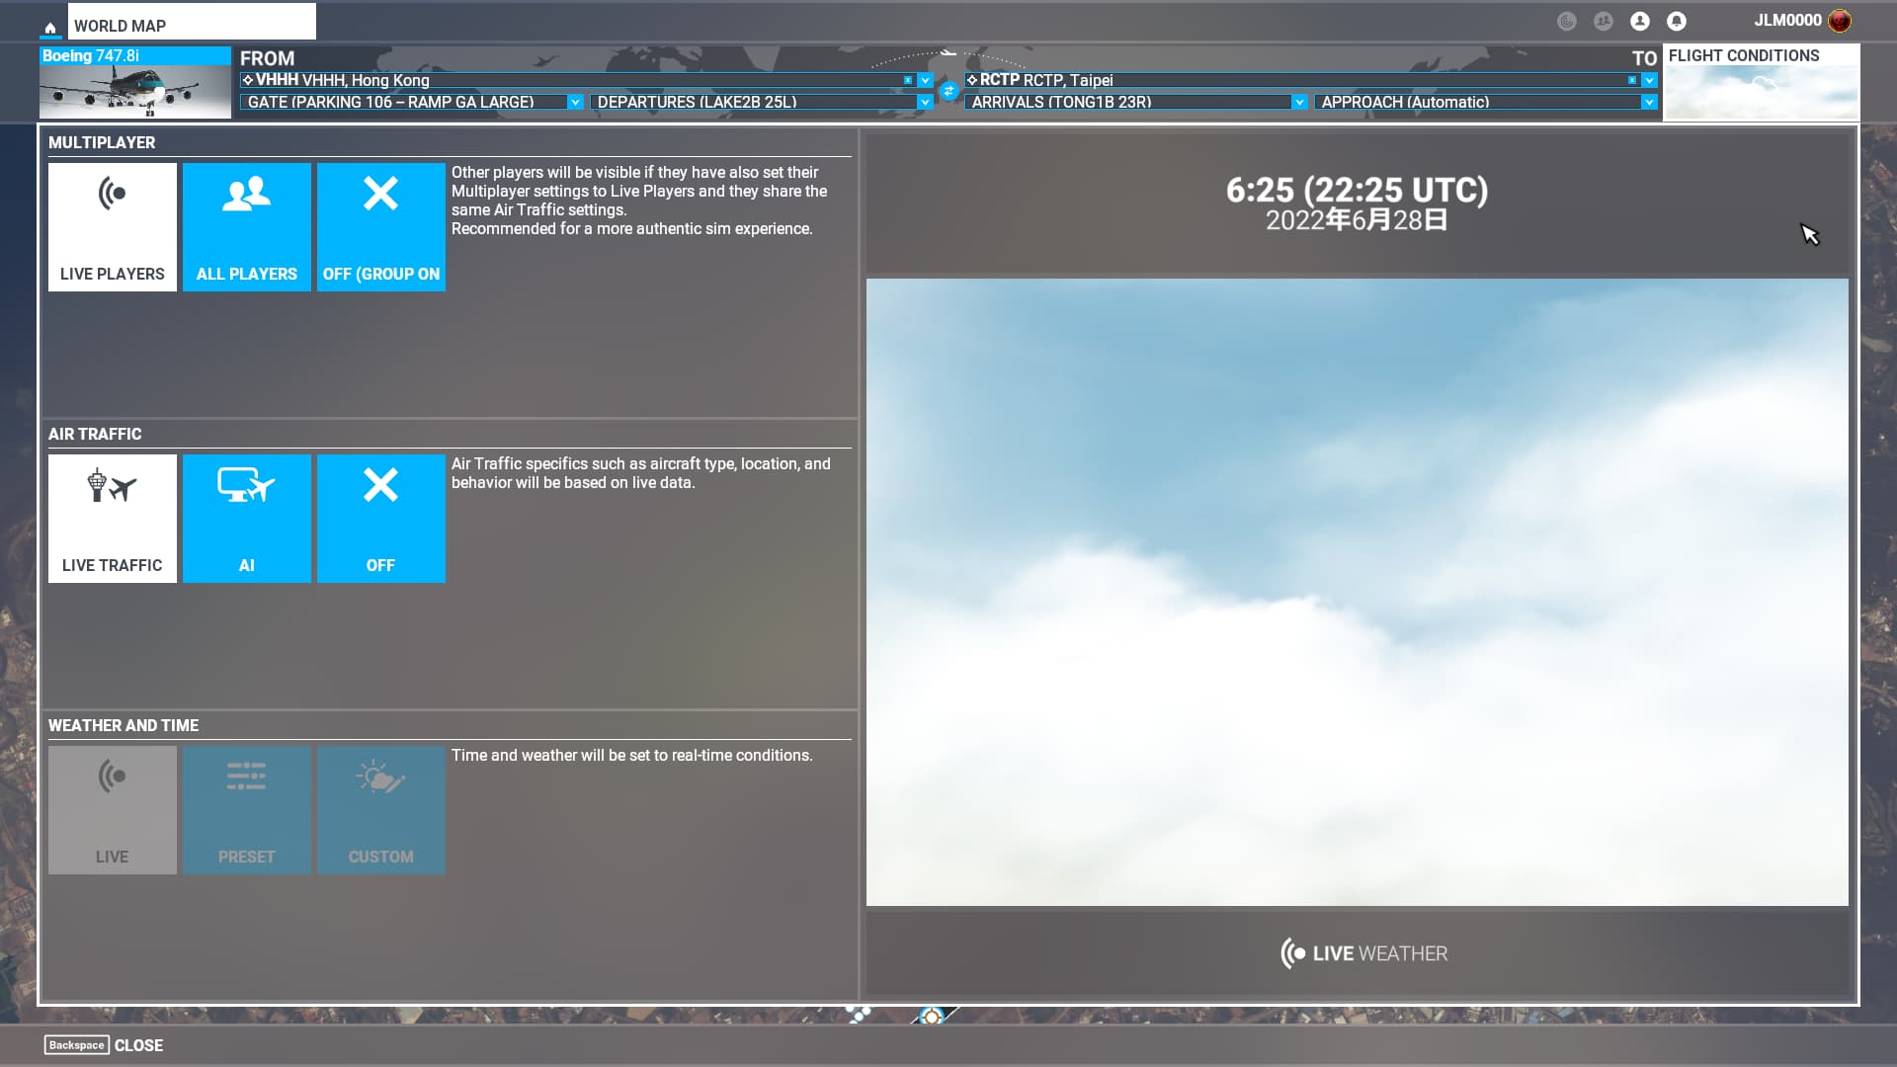Click the airport marker on the map below the panel

pyautogui.click(x=931, y=1016)
